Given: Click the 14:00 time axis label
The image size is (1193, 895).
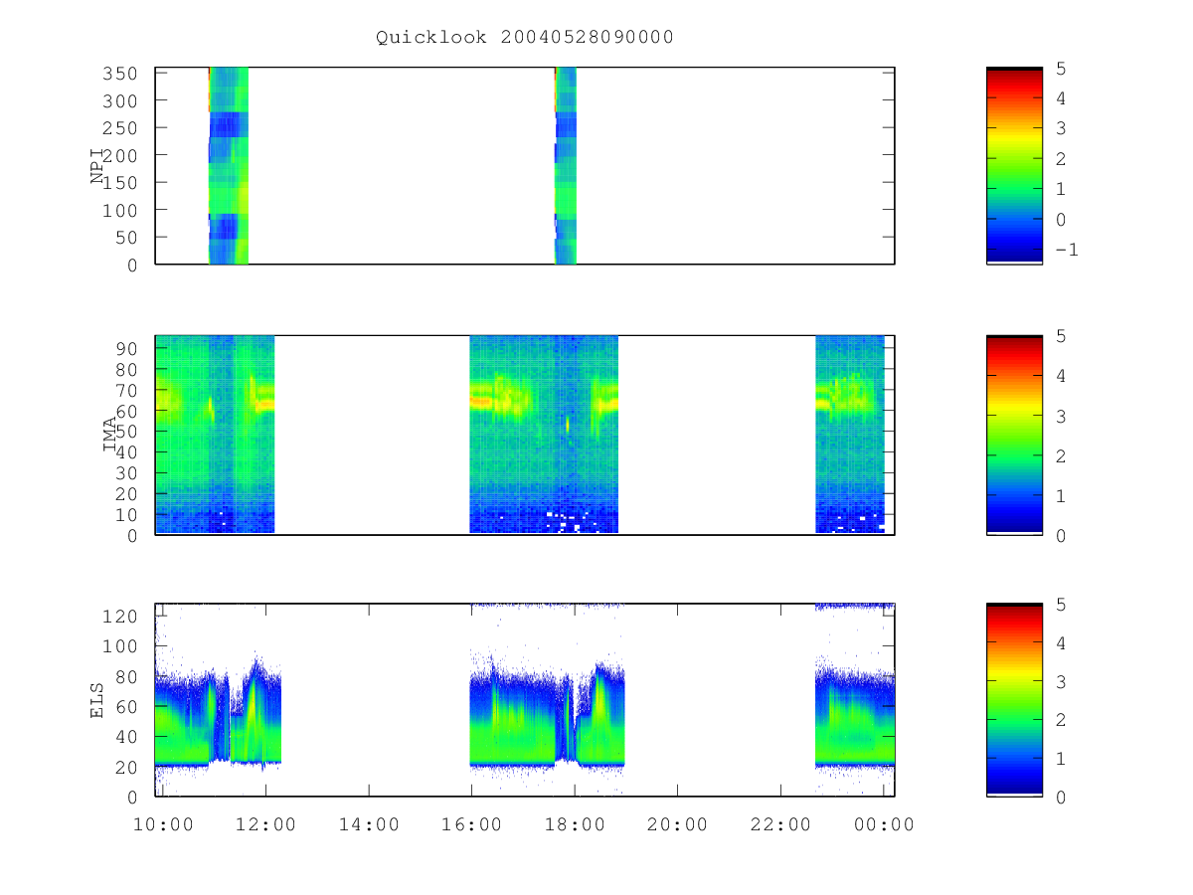Looking at the screenshot, I should point(369,824).
